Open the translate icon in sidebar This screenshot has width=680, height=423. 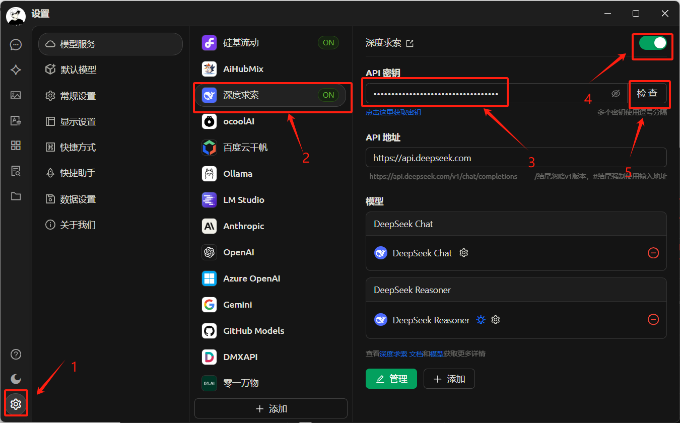pos(16,120)
